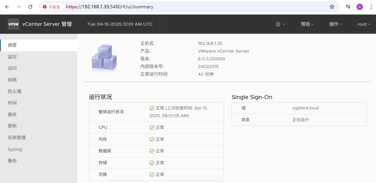Open Syslog in the sidebar
This screenshot has width=376, height=183.
coord(39,149)
